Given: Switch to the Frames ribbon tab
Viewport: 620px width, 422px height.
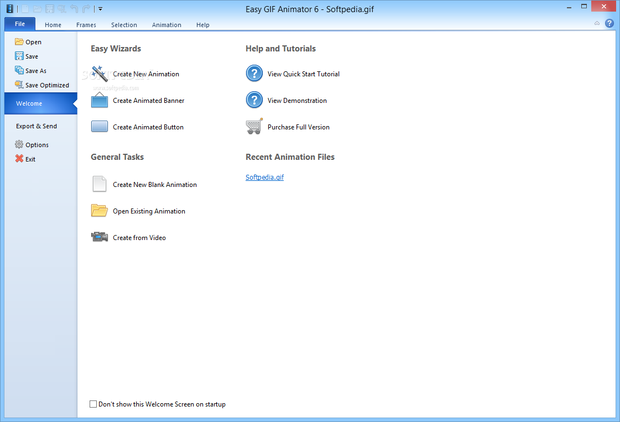Looking at the screenshot, I should click(x=86, y=25).
